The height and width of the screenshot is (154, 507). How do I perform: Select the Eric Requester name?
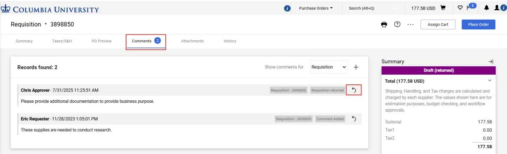click(x=35, y=119)
